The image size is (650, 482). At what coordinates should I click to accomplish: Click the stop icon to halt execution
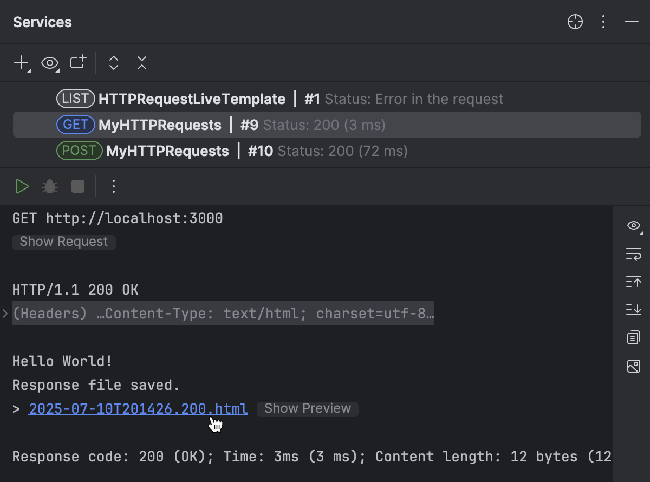tap(77, 186)
